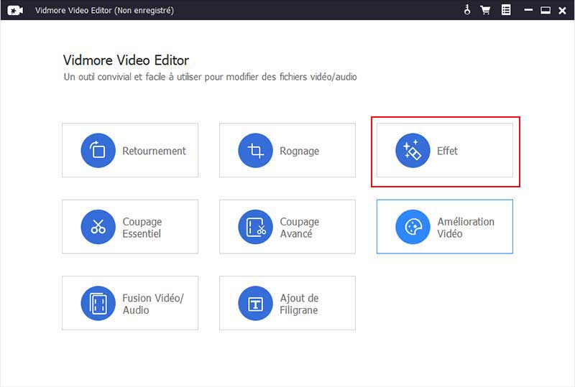Close the Vidmore Video Editor window
The height and width of the screenshot is (387, 575).
pyautogui.click(x=562, y=10)
